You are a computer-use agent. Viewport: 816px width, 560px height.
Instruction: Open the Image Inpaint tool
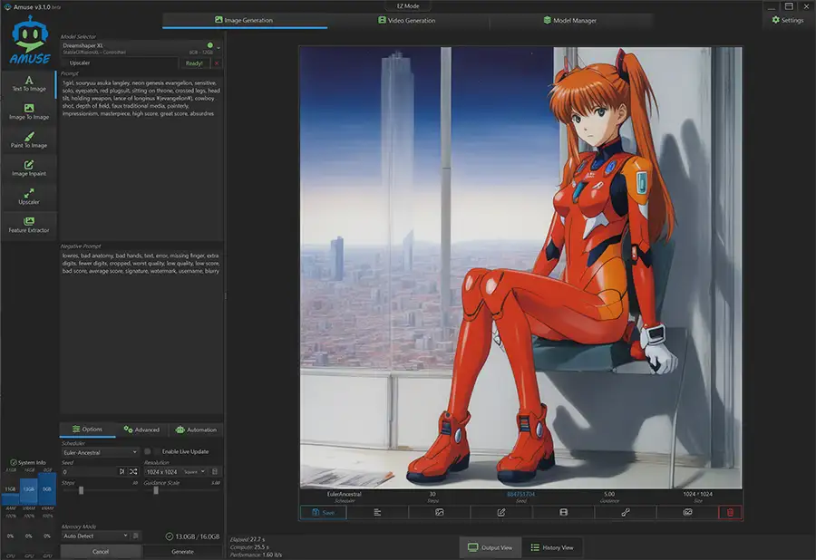[x=29, y=169]
